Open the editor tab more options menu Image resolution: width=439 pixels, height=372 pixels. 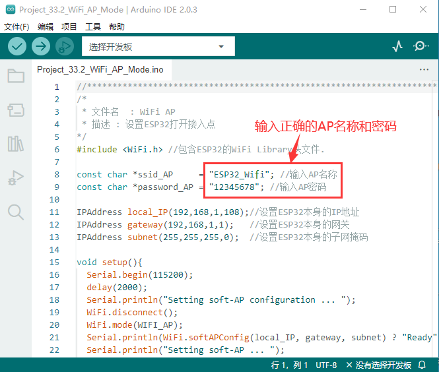(x=424, y=69)
